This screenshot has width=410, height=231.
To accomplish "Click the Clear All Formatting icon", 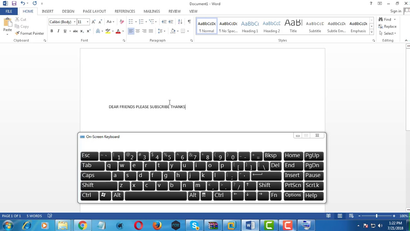I will click(x=122, y=22).
